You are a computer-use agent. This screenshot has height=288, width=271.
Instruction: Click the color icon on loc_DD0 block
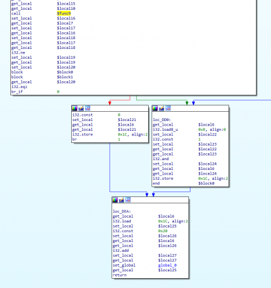point(155,108)
